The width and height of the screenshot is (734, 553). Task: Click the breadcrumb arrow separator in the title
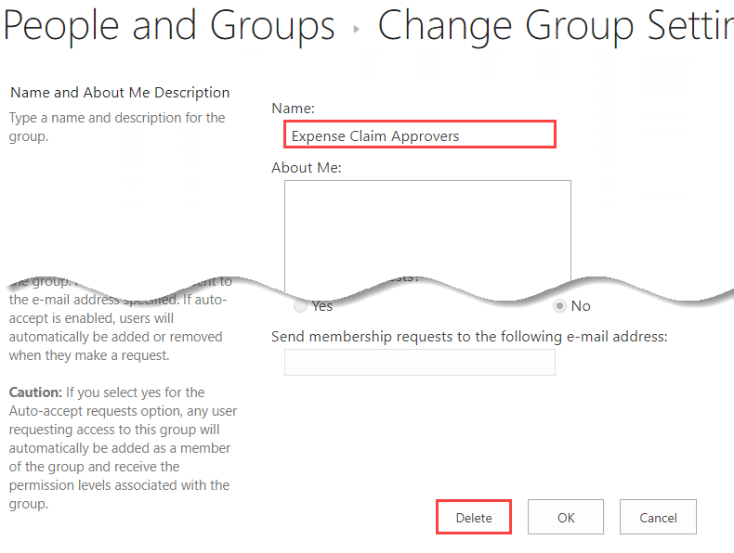point(357,29)
